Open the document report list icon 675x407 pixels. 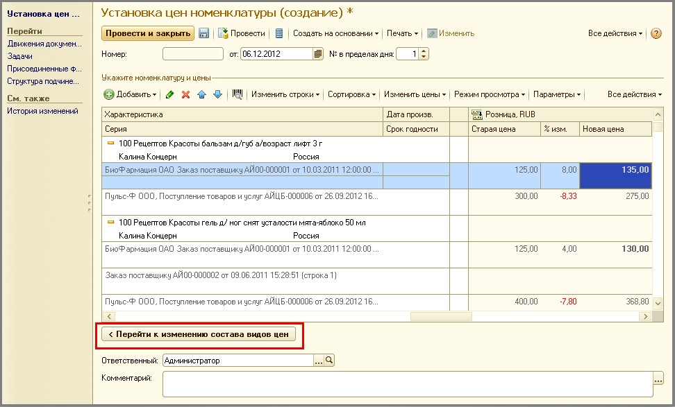point(279,33)
